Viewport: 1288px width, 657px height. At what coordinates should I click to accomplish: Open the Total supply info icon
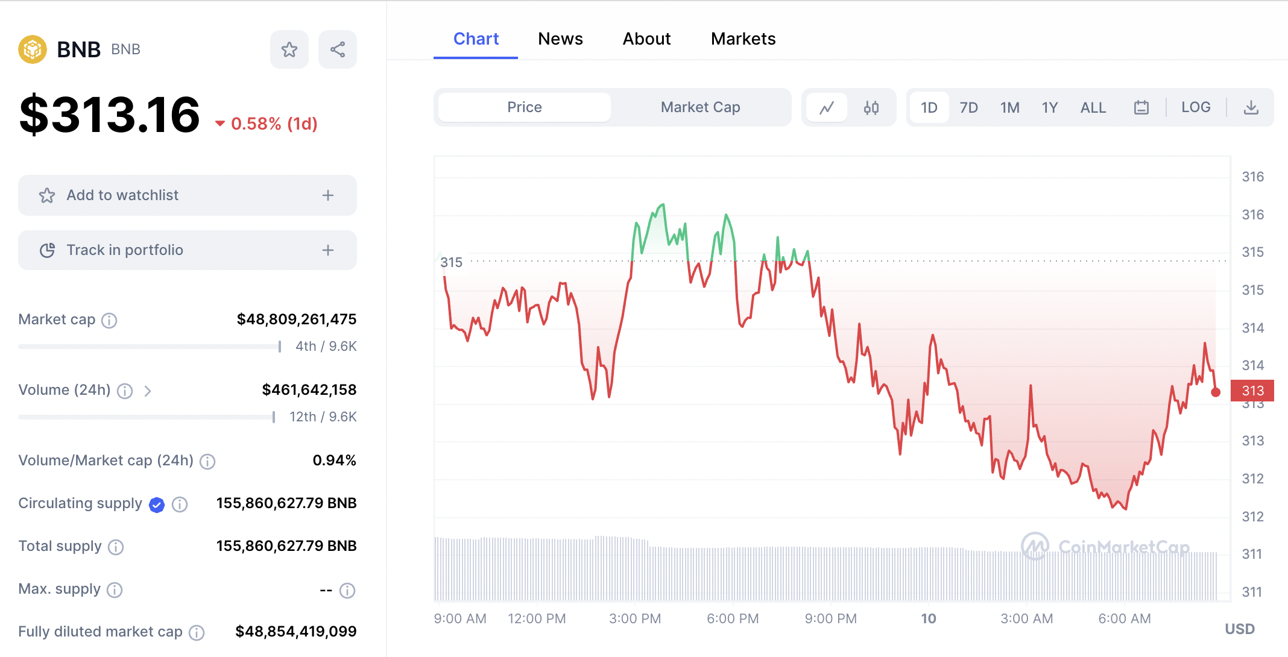coord(116,547)
